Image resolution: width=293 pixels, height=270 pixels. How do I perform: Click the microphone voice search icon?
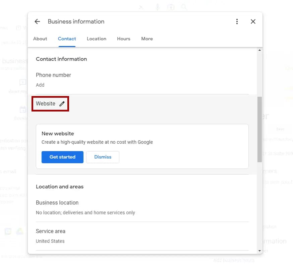(x=157, y=7)
